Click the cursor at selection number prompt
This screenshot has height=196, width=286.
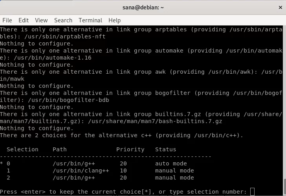coord(252,192)
